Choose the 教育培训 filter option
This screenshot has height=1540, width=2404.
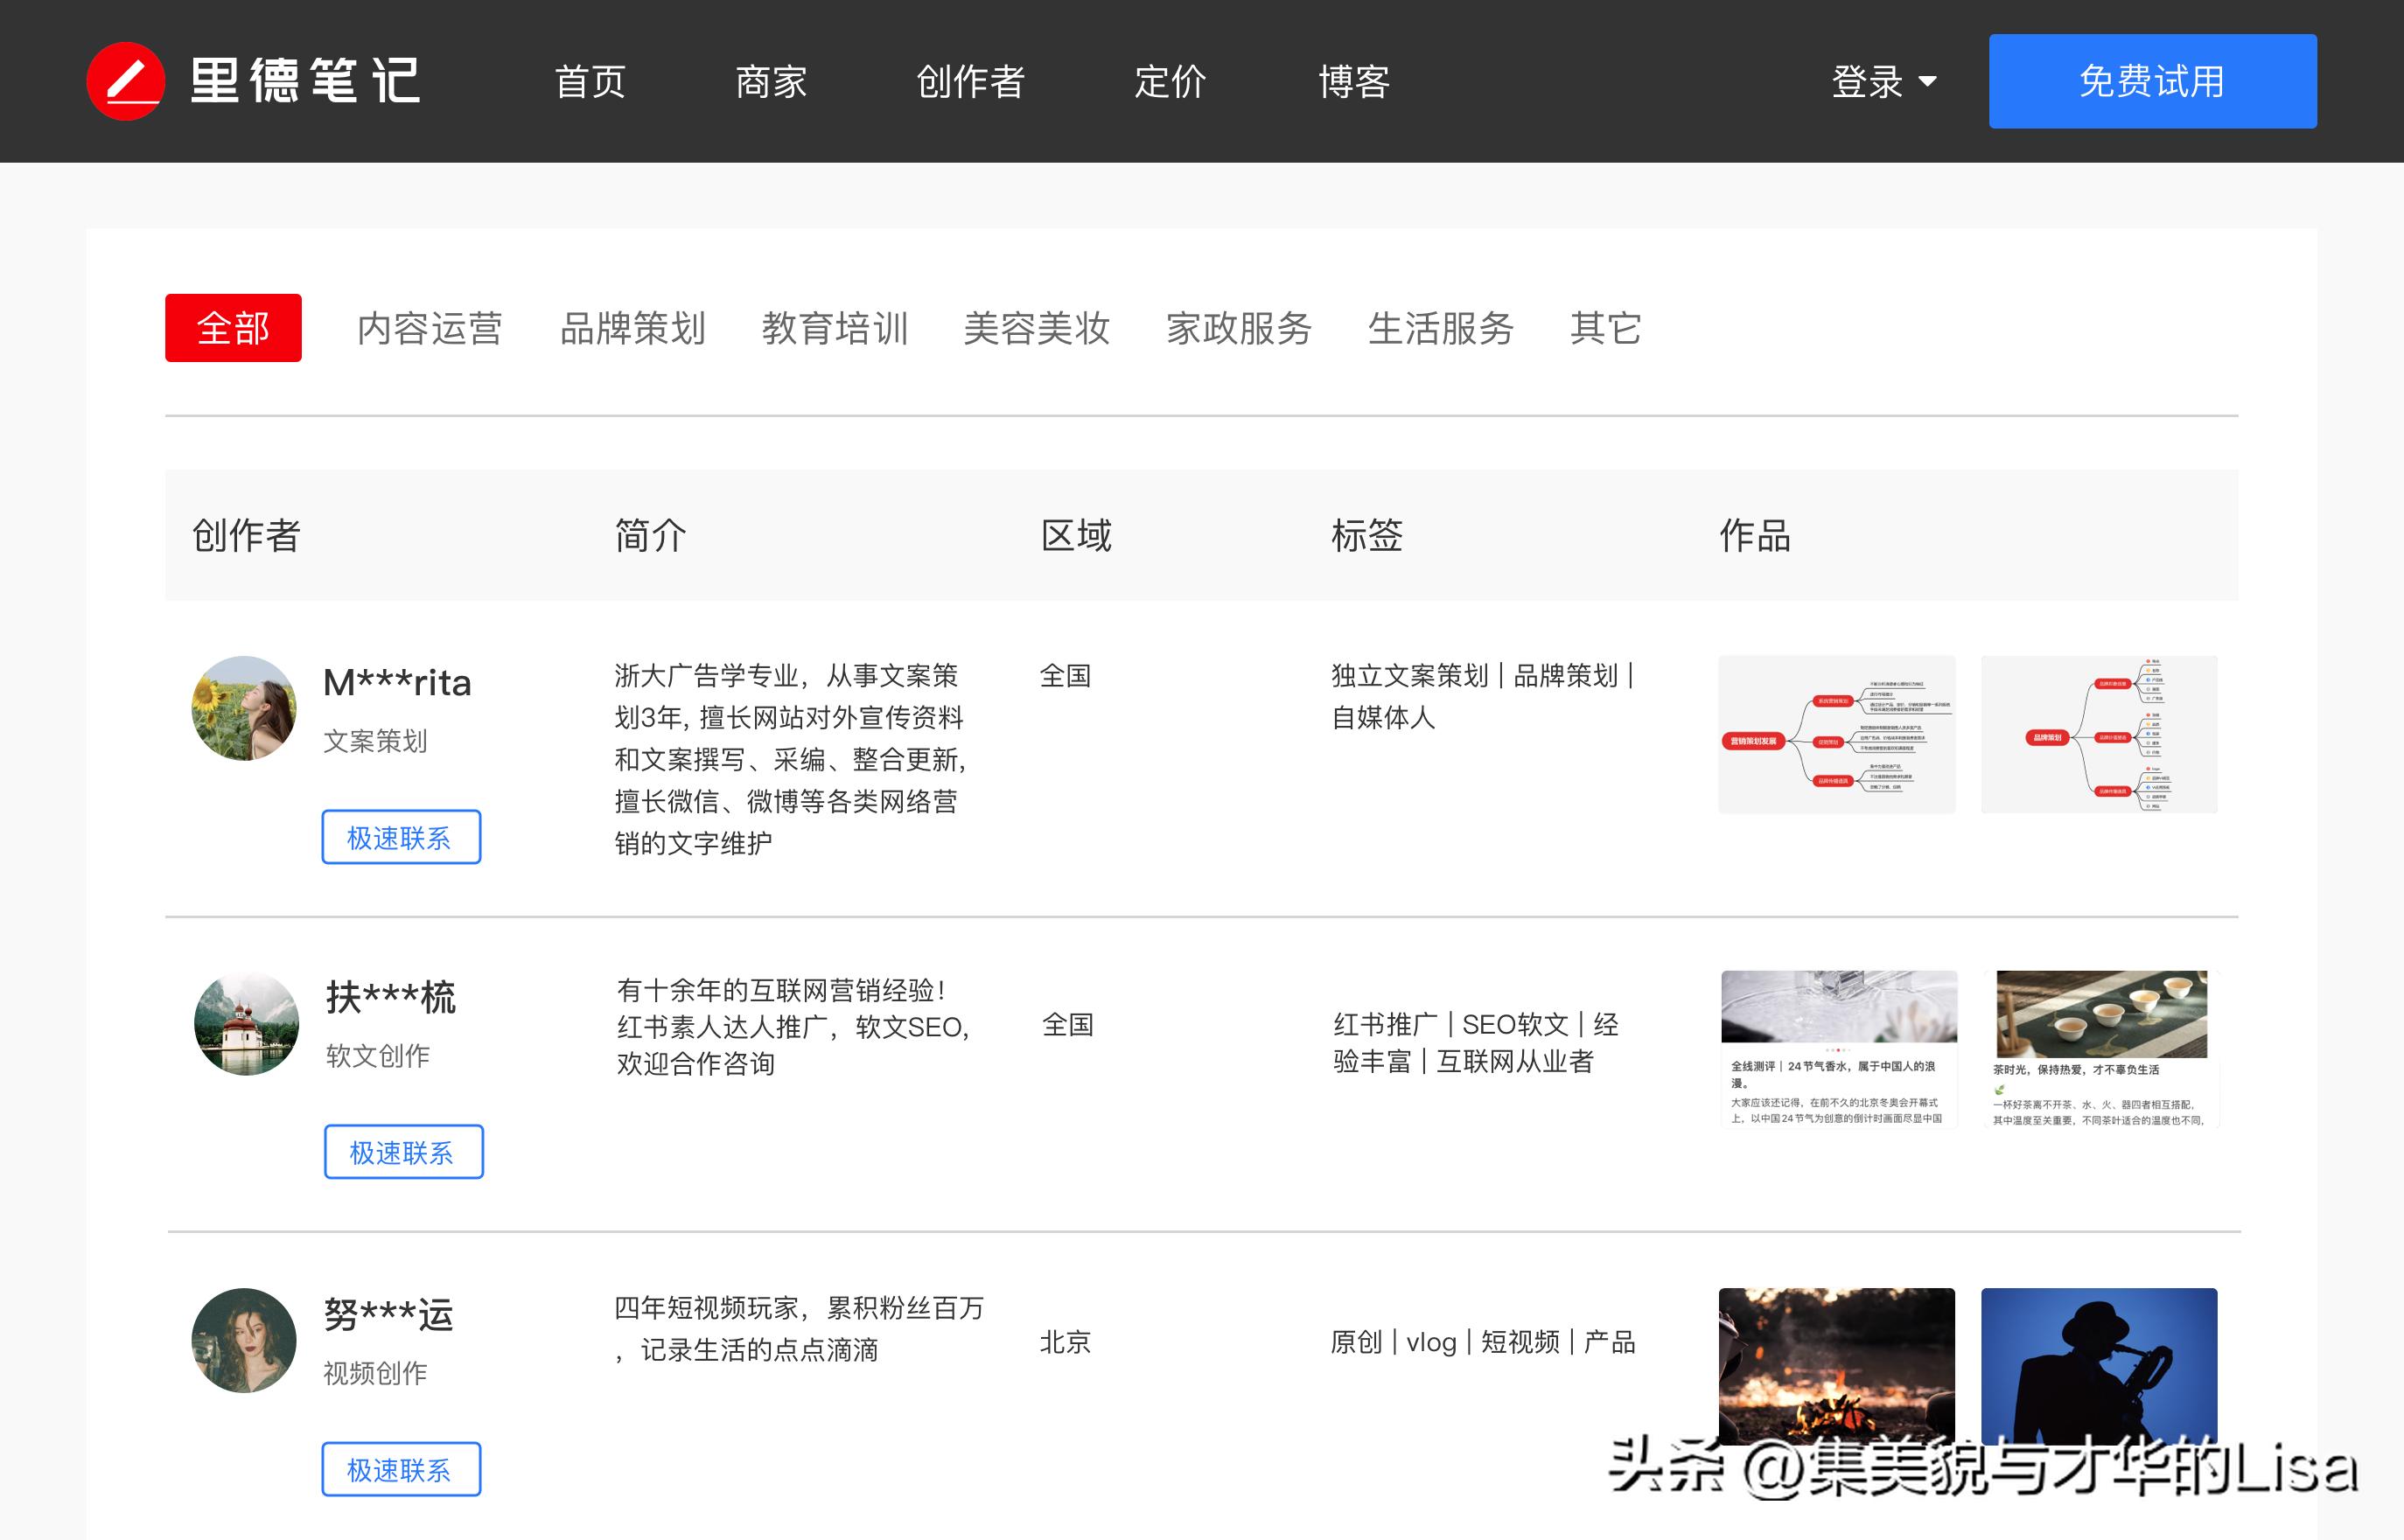[x=836, y=330]
